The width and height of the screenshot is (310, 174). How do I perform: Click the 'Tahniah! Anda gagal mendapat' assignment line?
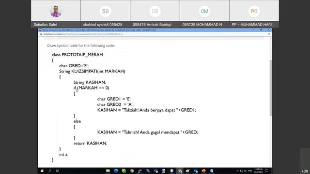pyautogui.click(x=147, y=132)
